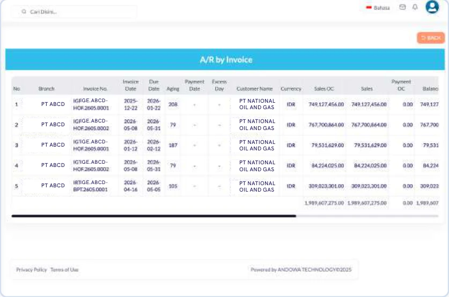
Task: Click the No. column header
Action: [x=17, y=89]
